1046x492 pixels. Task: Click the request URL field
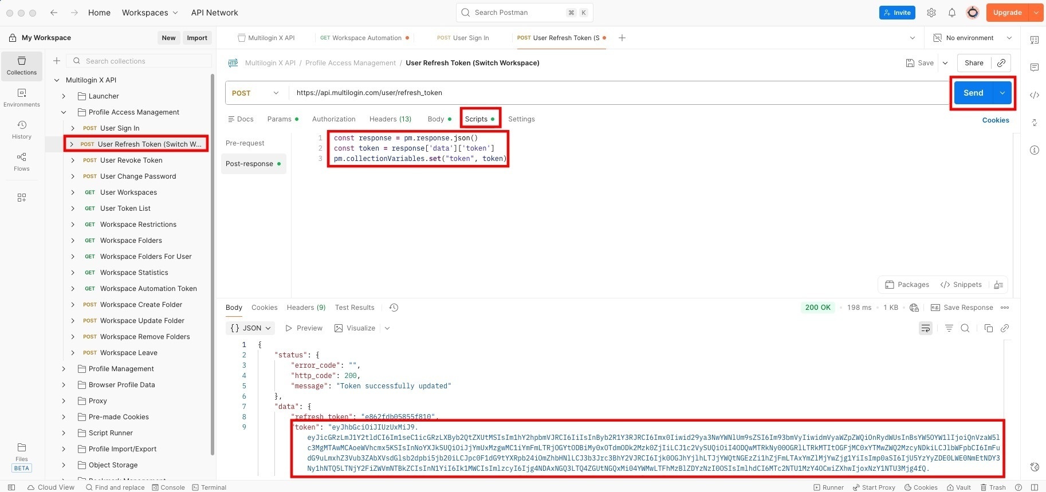click(x=619, y=93)
